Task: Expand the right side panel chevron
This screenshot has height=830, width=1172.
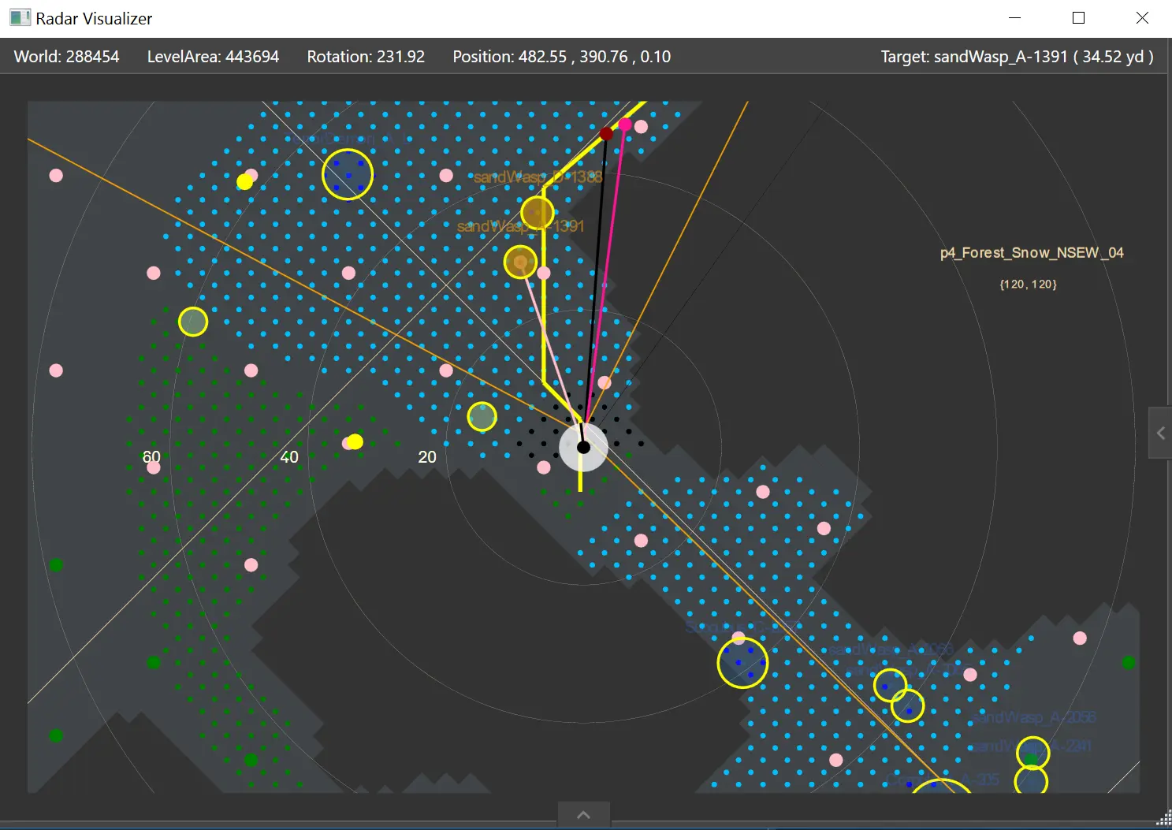Action: pos(1160,433)
